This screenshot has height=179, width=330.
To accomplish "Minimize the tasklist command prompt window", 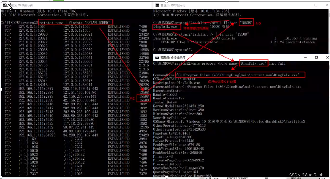I will 305,5.
